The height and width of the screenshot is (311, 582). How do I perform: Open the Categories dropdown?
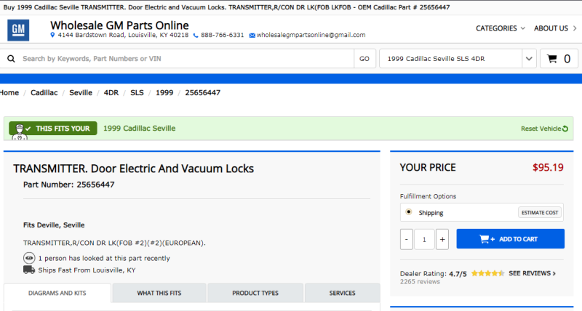pos(501,28)
